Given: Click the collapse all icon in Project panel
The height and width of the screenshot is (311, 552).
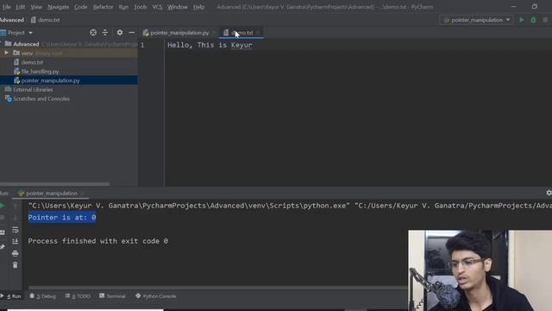Looking at the screenshot, I should [x=105, y=33].
